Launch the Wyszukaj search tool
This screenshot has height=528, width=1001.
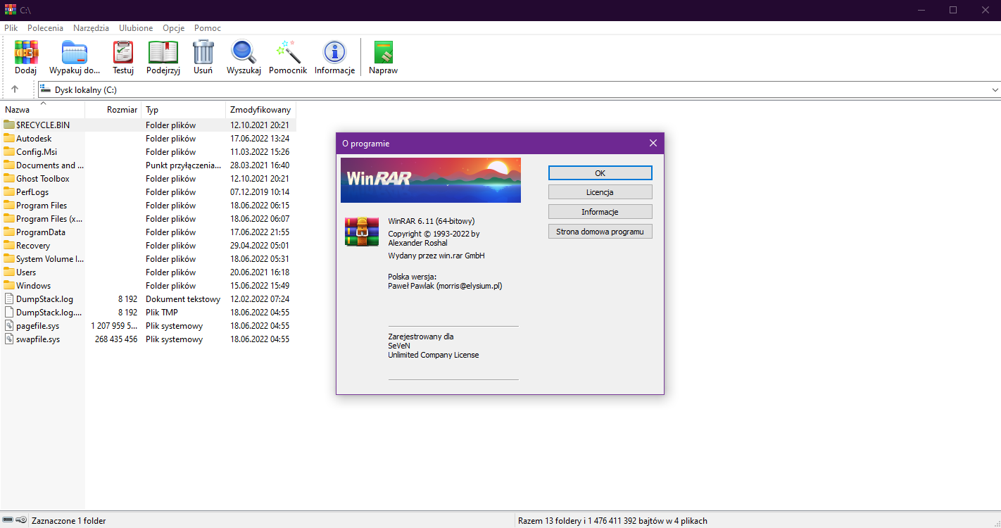click(244, 52)
